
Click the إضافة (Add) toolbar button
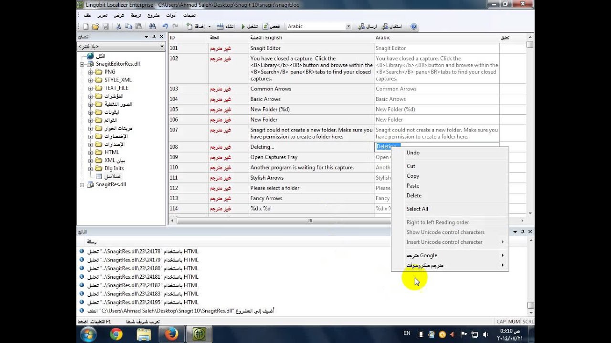196,27
